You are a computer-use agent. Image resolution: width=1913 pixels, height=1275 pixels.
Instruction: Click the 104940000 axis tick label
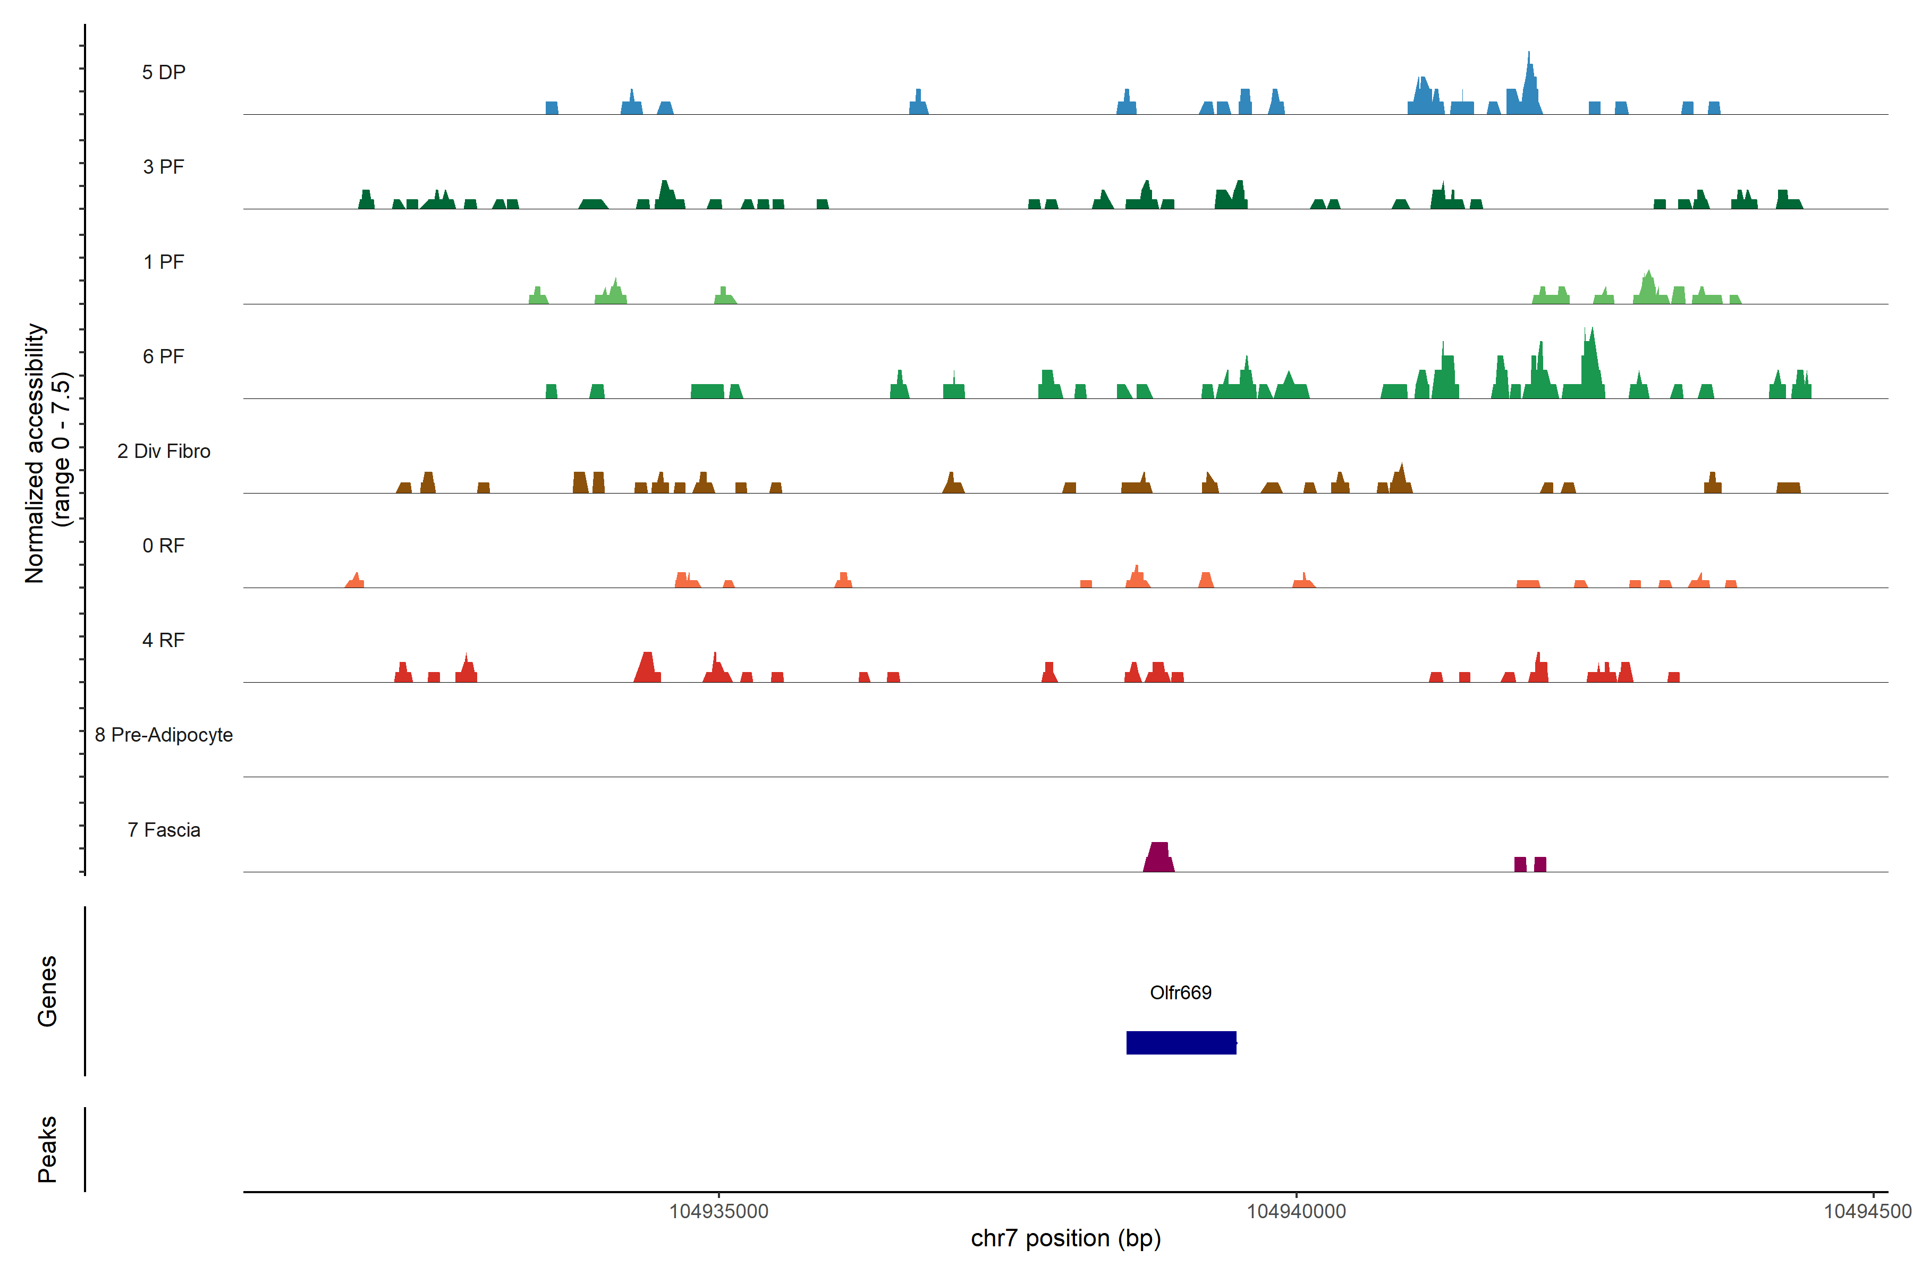[x=1296, y=1212]
